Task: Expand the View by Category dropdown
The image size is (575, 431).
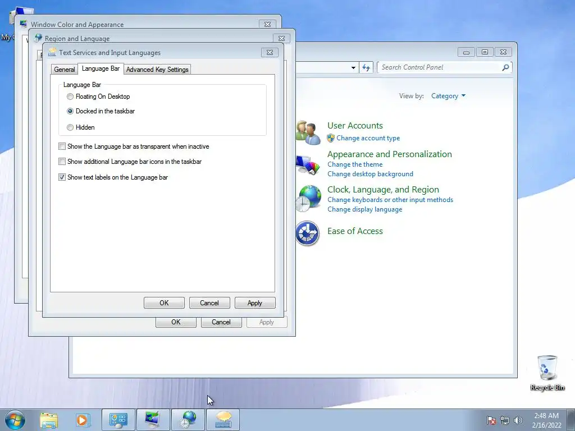Action: 448,96
